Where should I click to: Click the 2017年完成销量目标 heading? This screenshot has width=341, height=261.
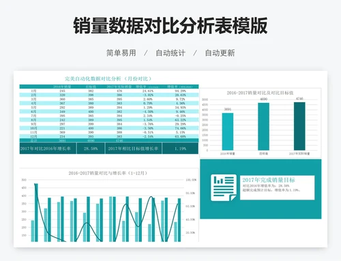(269, 180)
